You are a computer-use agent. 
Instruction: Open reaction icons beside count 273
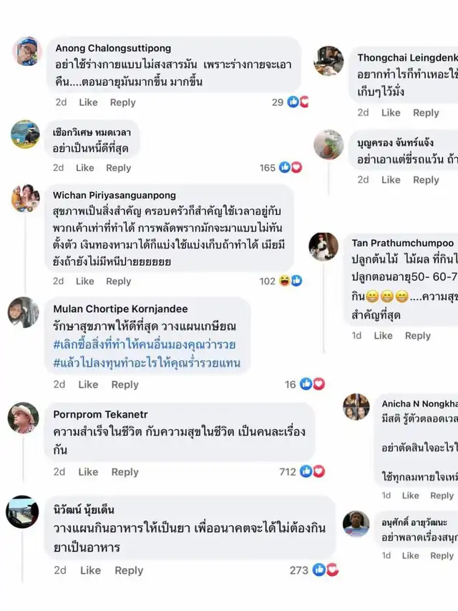point(326,570)
